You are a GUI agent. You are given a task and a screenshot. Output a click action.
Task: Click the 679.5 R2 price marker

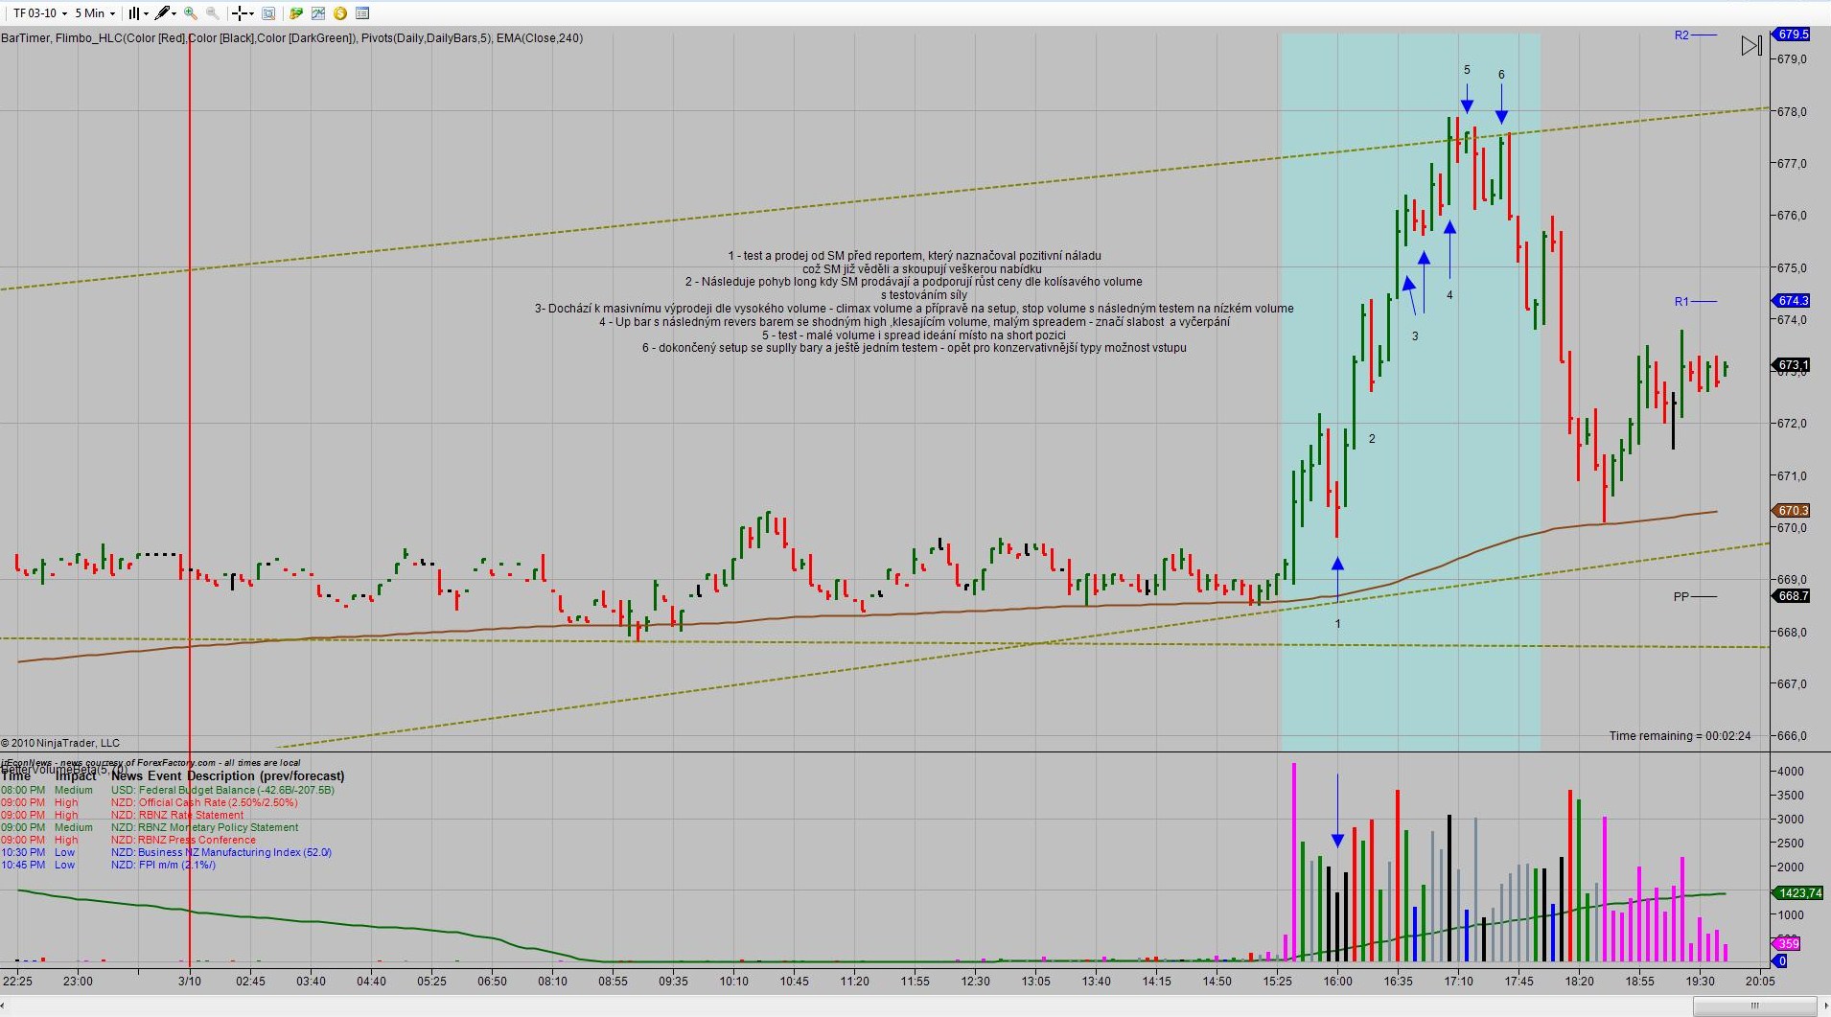(x=1793, y=35)
